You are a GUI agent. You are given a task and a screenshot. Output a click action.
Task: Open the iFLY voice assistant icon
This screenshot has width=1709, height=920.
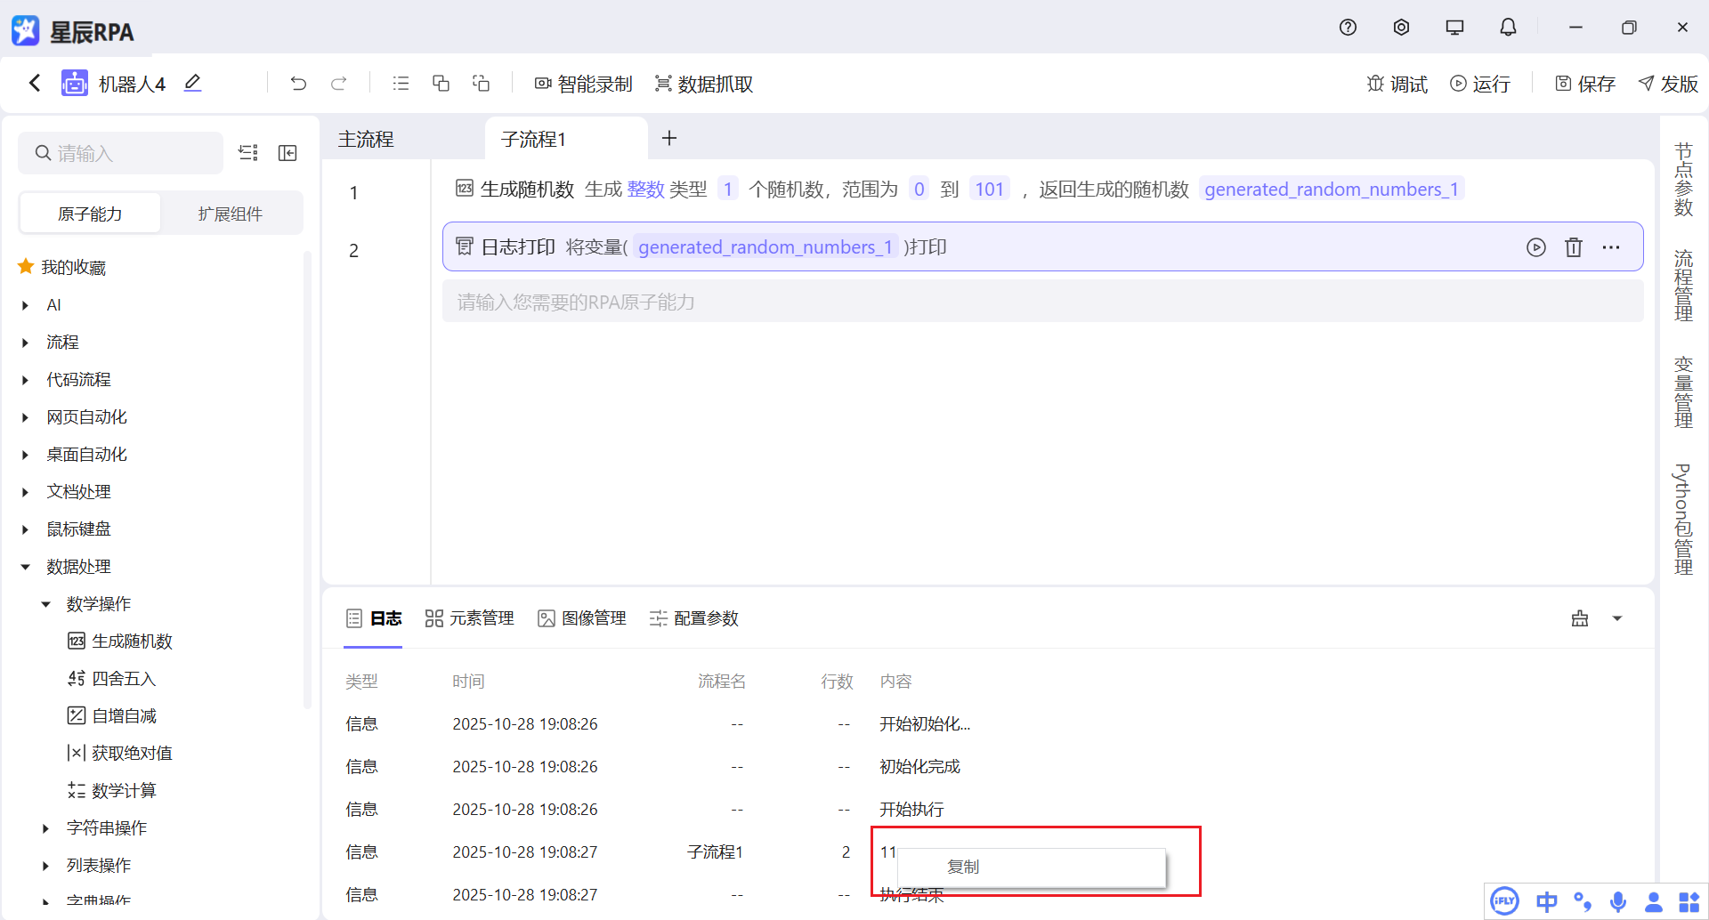[1504, 900]
